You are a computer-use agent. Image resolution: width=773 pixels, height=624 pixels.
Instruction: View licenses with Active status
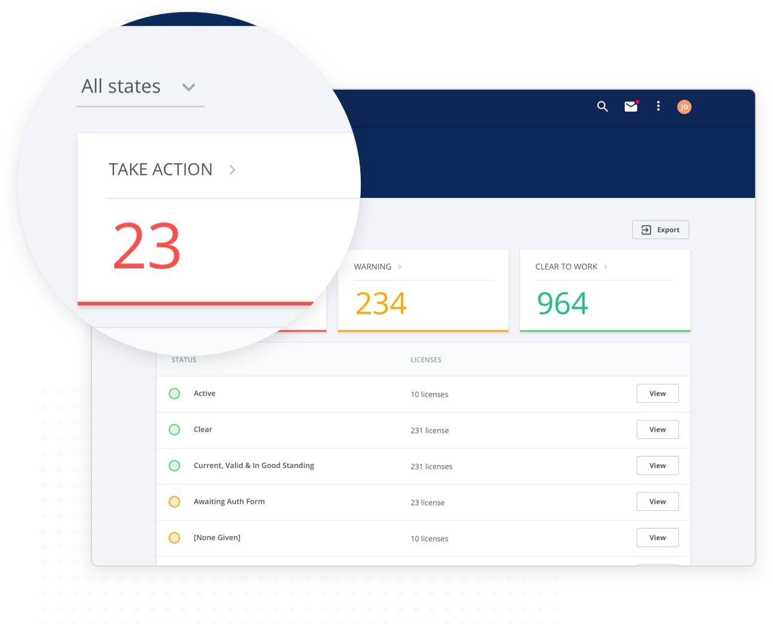pos(657,394)
